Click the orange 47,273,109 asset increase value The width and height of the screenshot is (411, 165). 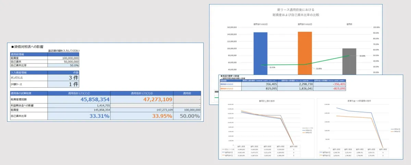coord(153,100)
